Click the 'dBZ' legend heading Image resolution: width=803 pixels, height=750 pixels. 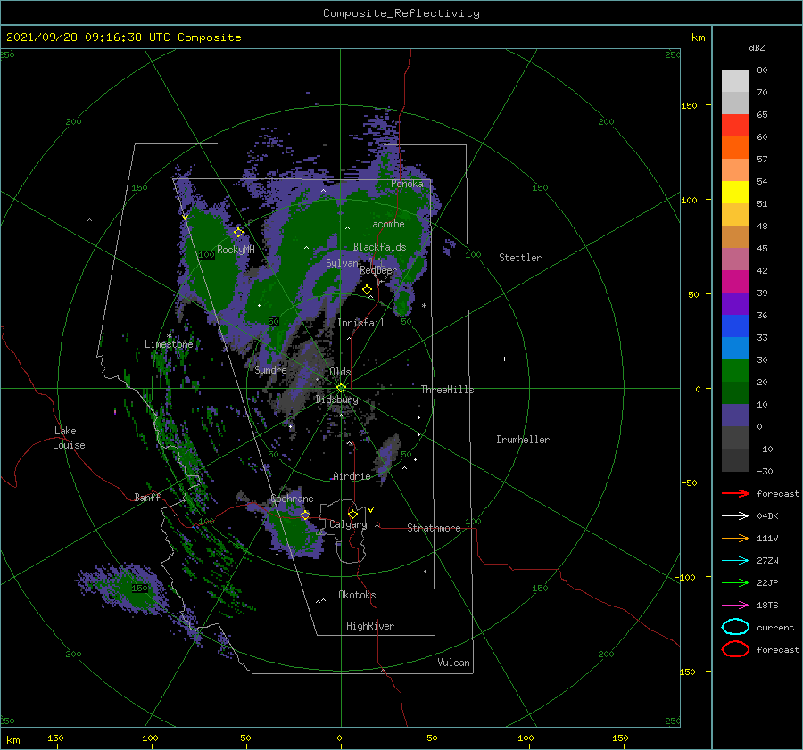[757, 47]
